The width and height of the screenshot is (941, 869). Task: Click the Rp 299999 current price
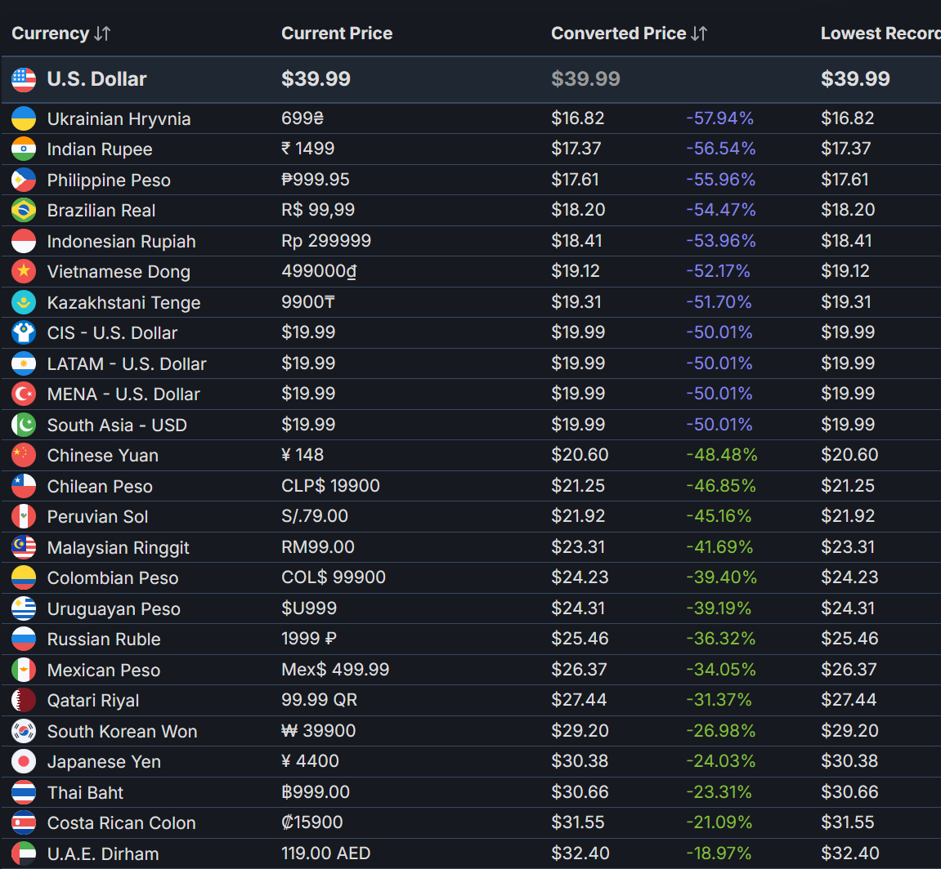pyautogui.click(x=326, y=241)
